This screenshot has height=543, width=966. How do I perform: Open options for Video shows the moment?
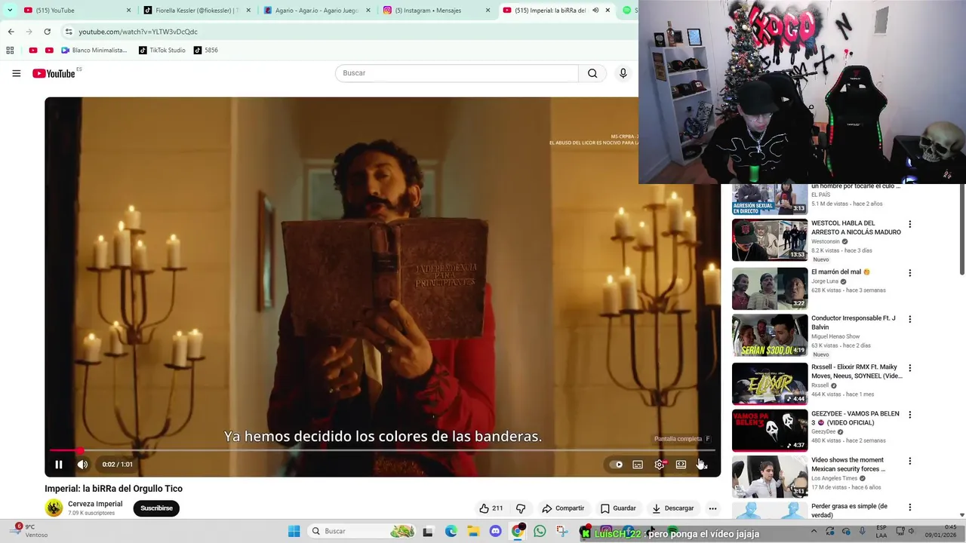coord(910,461)
